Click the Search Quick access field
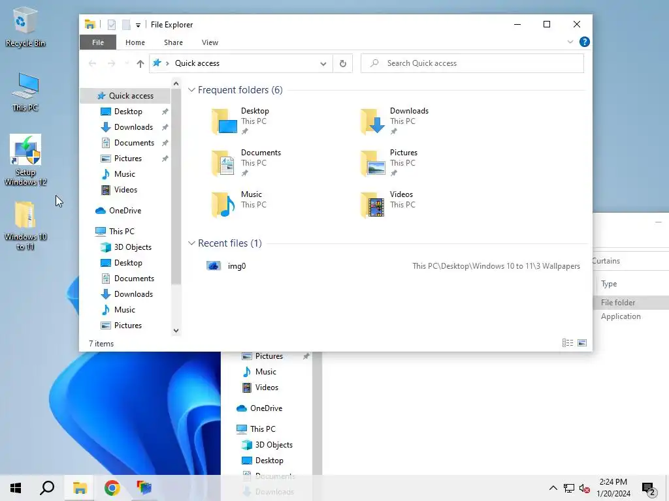Image resolution: width=669 pixels, height=501 pixels. pos(472,63)
